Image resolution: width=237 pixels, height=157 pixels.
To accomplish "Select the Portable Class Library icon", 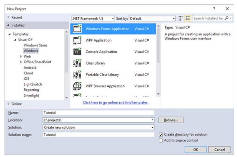I will (x=77, y=75).
